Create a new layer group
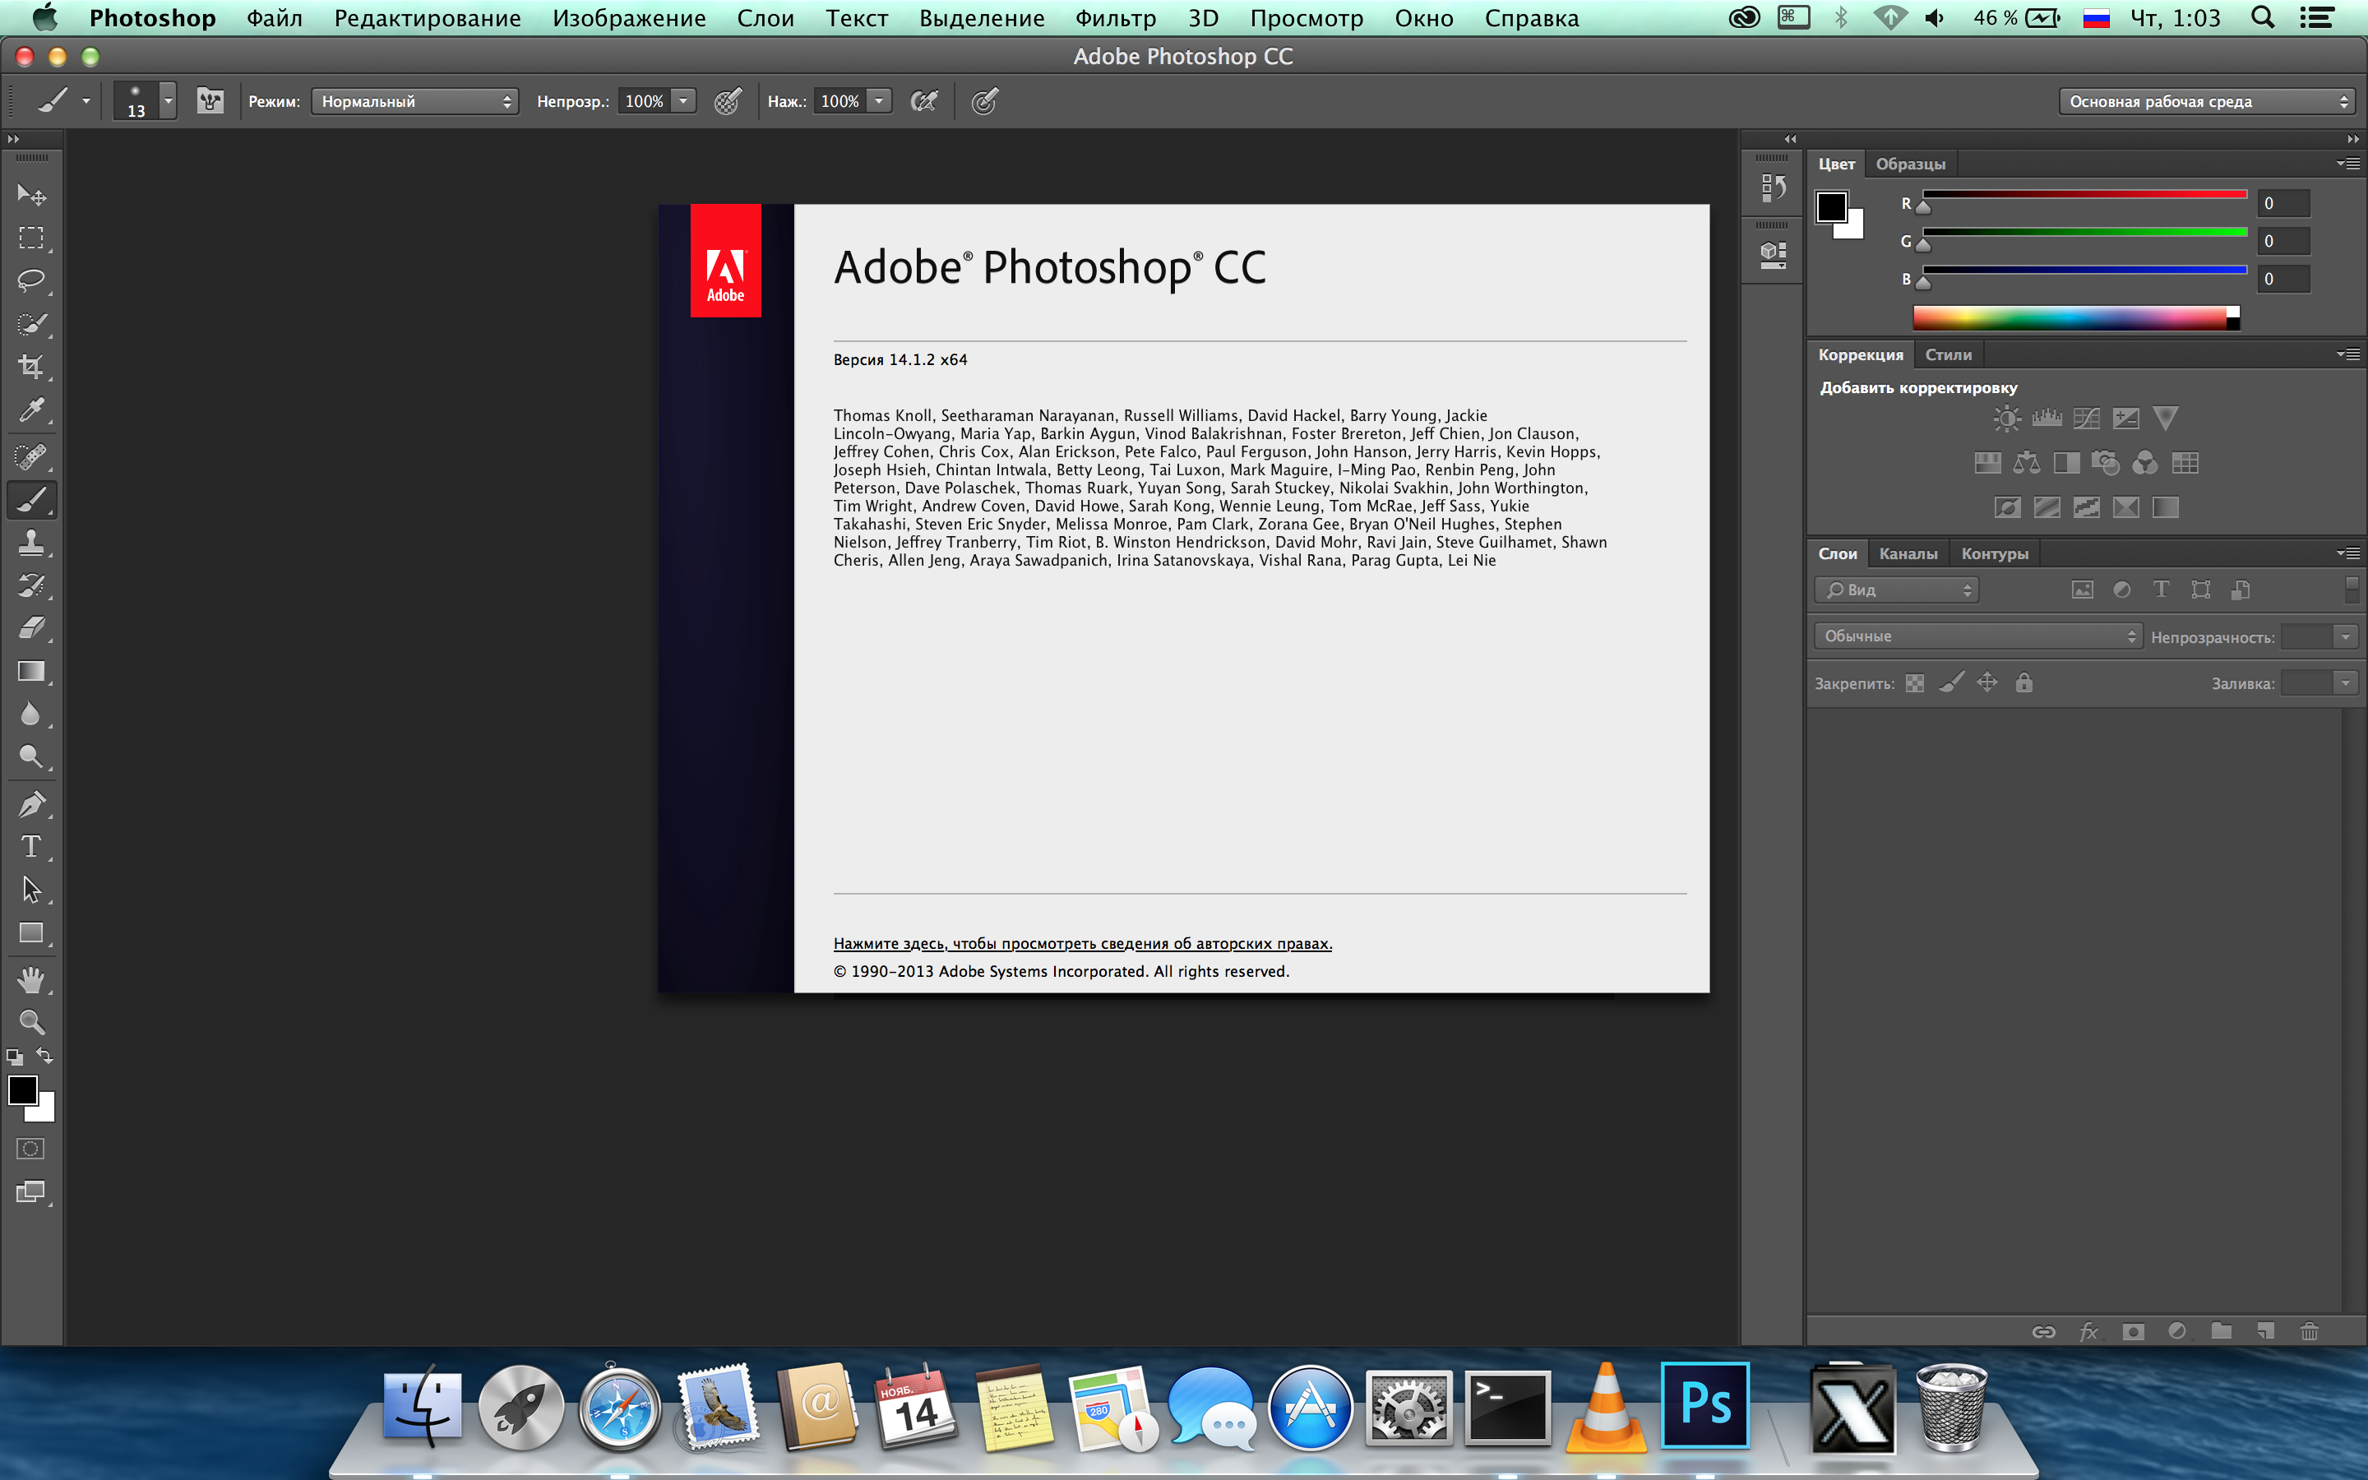 pos(2221,1331)
